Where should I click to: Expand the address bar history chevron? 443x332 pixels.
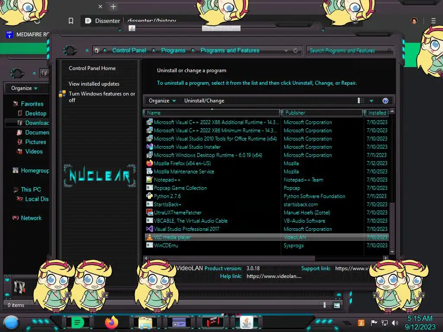coord(286,51)
